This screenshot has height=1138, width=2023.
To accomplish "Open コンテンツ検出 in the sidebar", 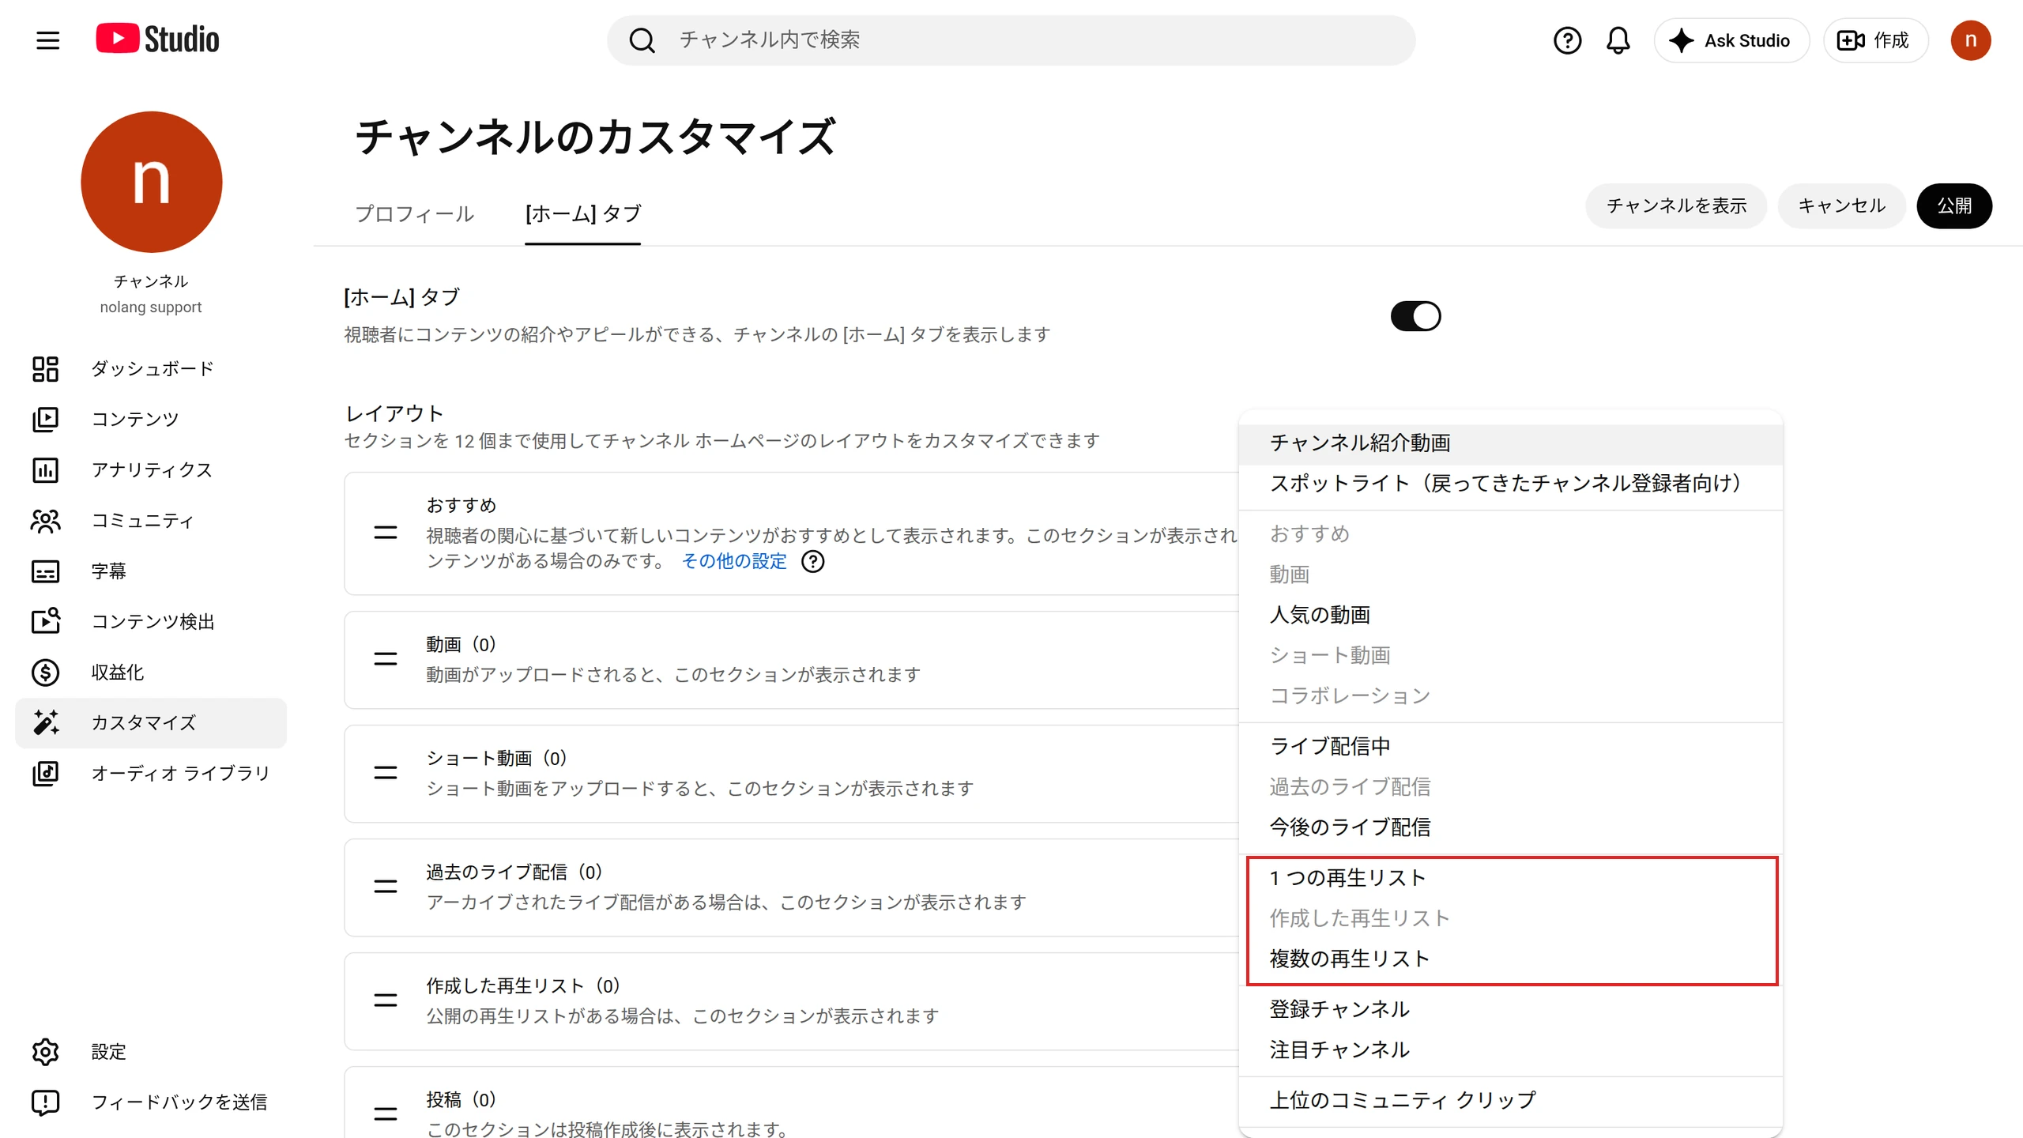I will pyautogui.click(x=151, y=622).
